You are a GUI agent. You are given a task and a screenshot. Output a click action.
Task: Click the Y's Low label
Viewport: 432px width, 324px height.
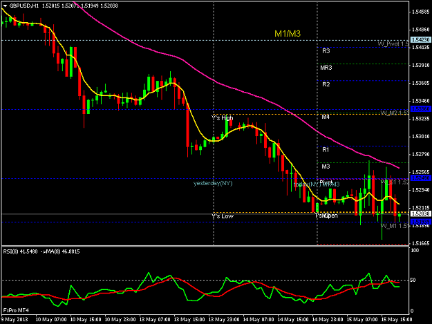point(223,216)
